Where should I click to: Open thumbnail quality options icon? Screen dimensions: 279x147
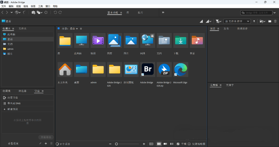208,21
